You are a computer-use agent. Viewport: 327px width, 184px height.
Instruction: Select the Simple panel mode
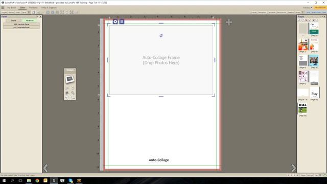pyautogui.click(x=13, y=20)
